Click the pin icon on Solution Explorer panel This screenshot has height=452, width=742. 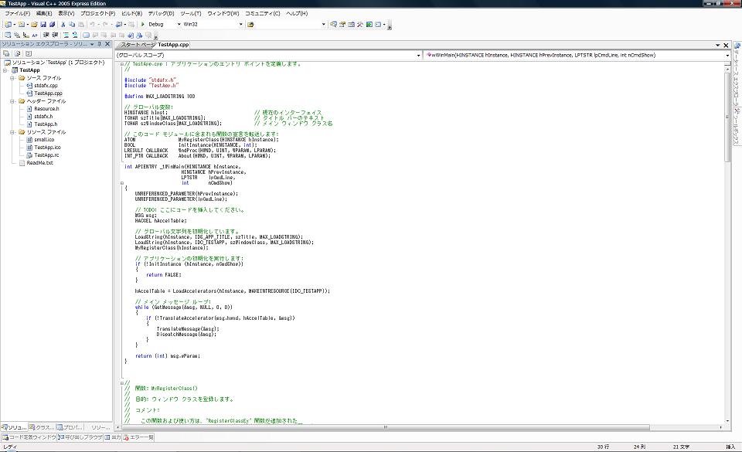100,45
